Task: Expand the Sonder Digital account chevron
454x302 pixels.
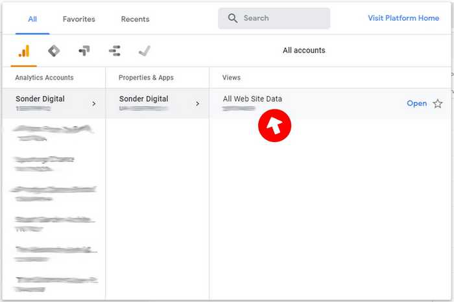Action: coord(94,104)
